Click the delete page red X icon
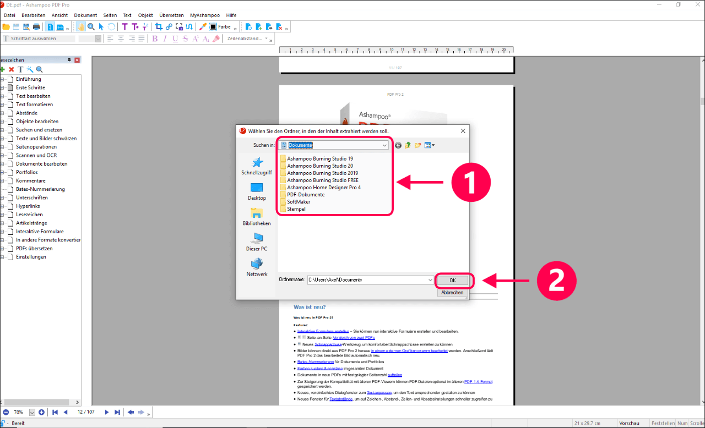The image size is (705, 428). tap(279, 26)
